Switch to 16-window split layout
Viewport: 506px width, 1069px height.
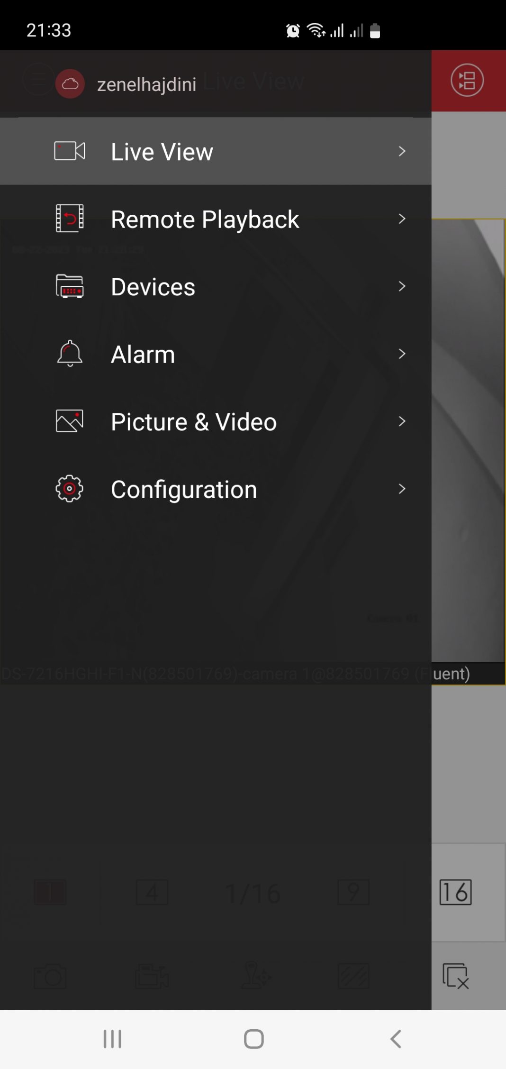tap(455, 892)
